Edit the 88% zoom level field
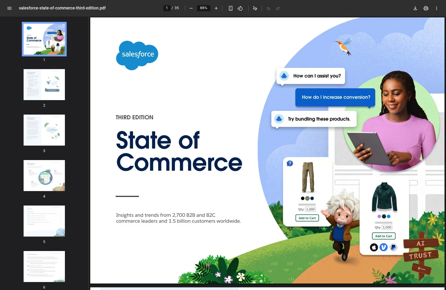This screenshot has width=446, height=290. (x=204, y=8)
